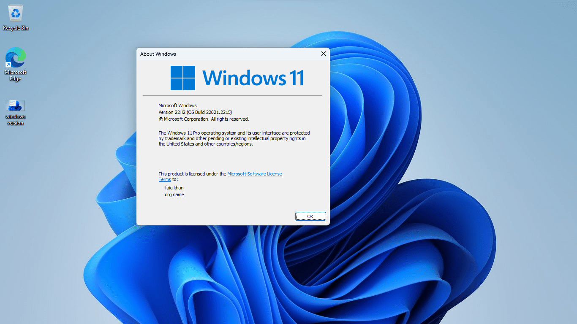
Task: Click the "About Windows" title bar text
Action: tap(158, 54)
